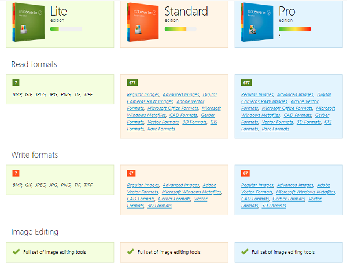Click the Standard edition rating bar

click(180, 29)
